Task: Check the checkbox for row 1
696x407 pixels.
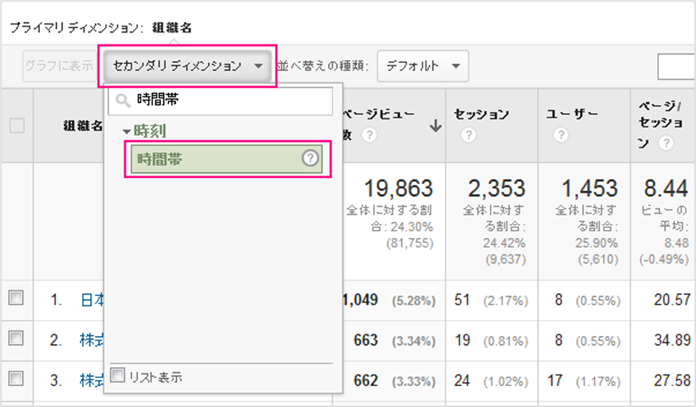Action: 16,298
